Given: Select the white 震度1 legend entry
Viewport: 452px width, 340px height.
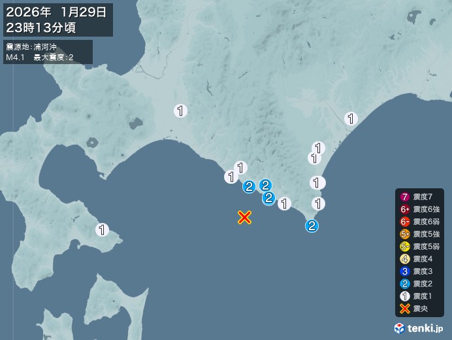Looking at the screenshot, I should coord(416,296).
